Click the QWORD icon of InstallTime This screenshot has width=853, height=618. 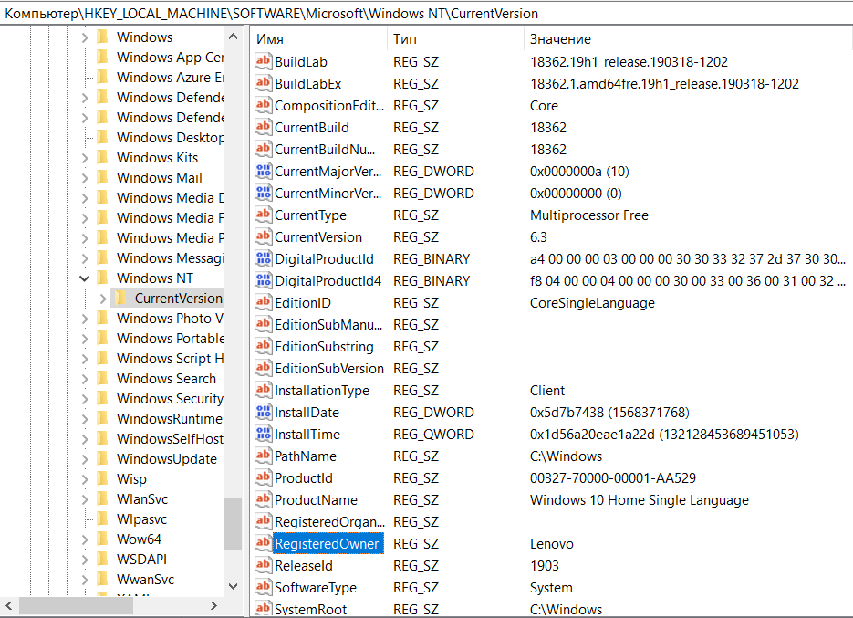click(264, 434)
